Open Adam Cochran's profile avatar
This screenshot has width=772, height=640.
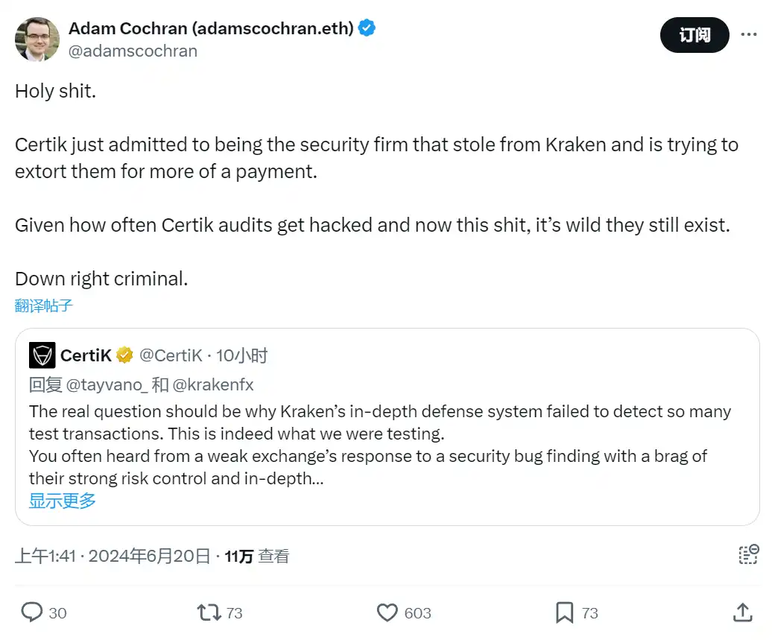tap(37, 39)
